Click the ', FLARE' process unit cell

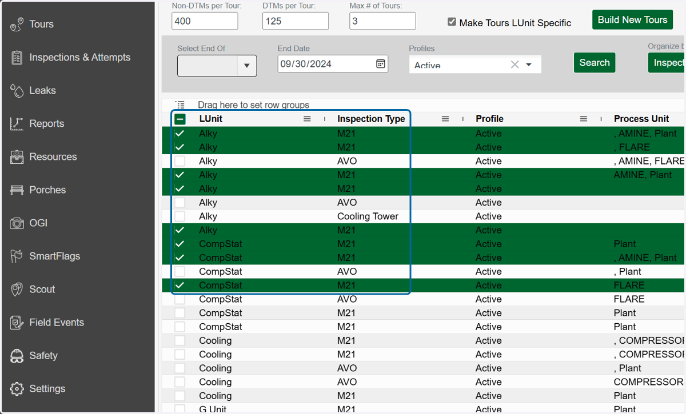click(632, 147)
